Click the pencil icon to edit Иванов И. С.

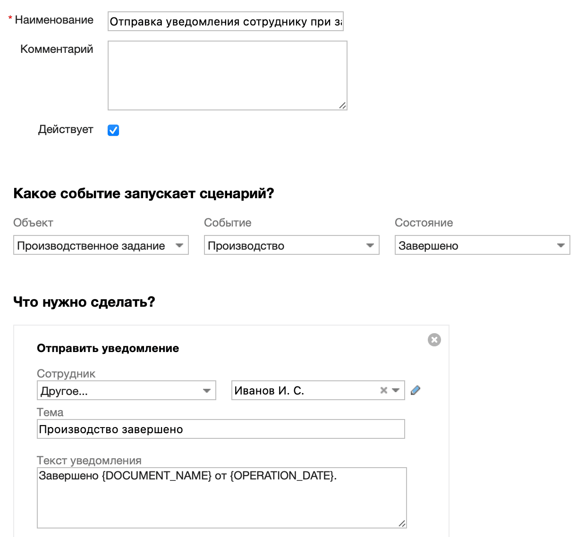coord(415,390)
